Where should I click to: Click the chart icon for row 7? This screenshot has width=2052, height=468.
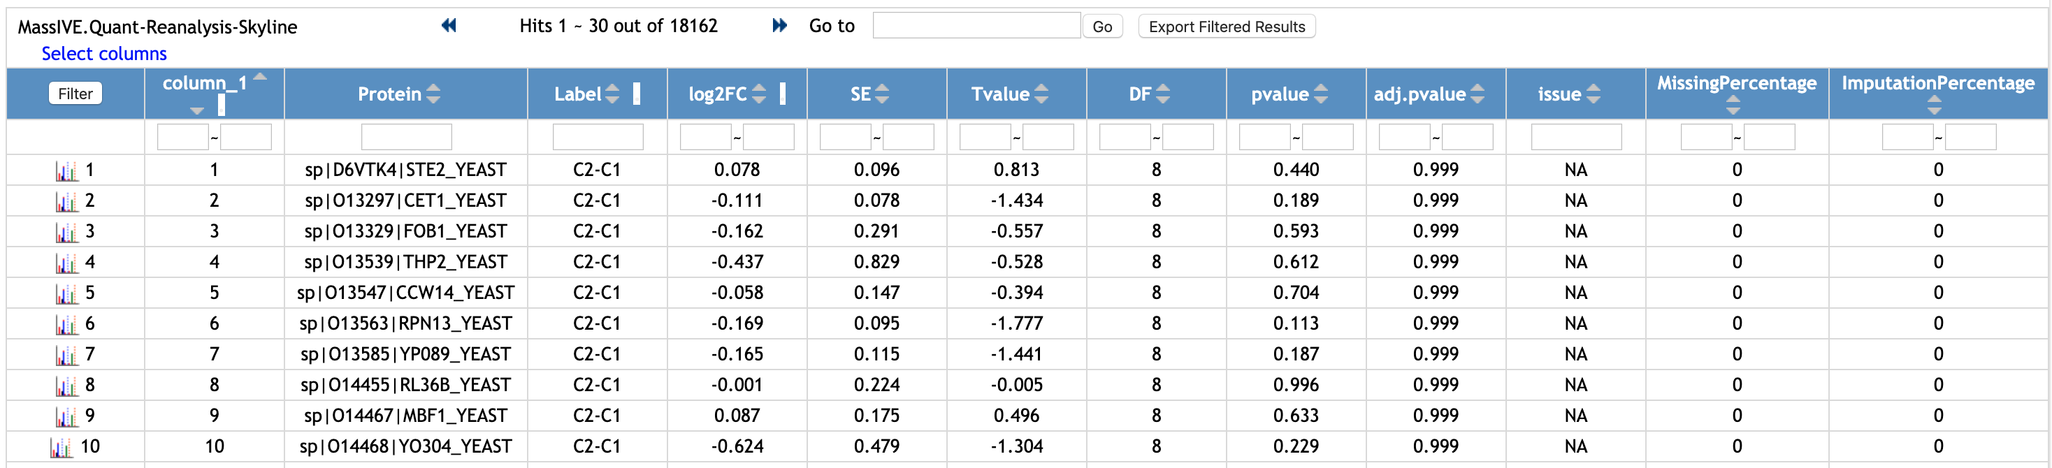point(66,355)
